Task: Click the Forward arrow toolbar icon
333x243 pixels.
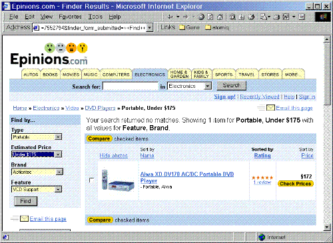Action: point(185,17)
